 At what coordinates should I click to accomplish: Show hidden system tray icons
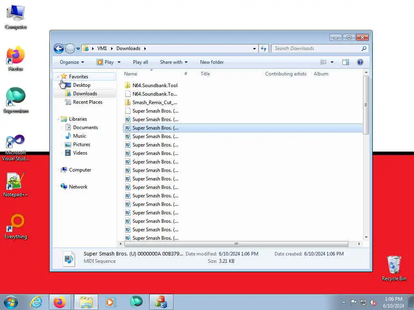coord(344,303)
